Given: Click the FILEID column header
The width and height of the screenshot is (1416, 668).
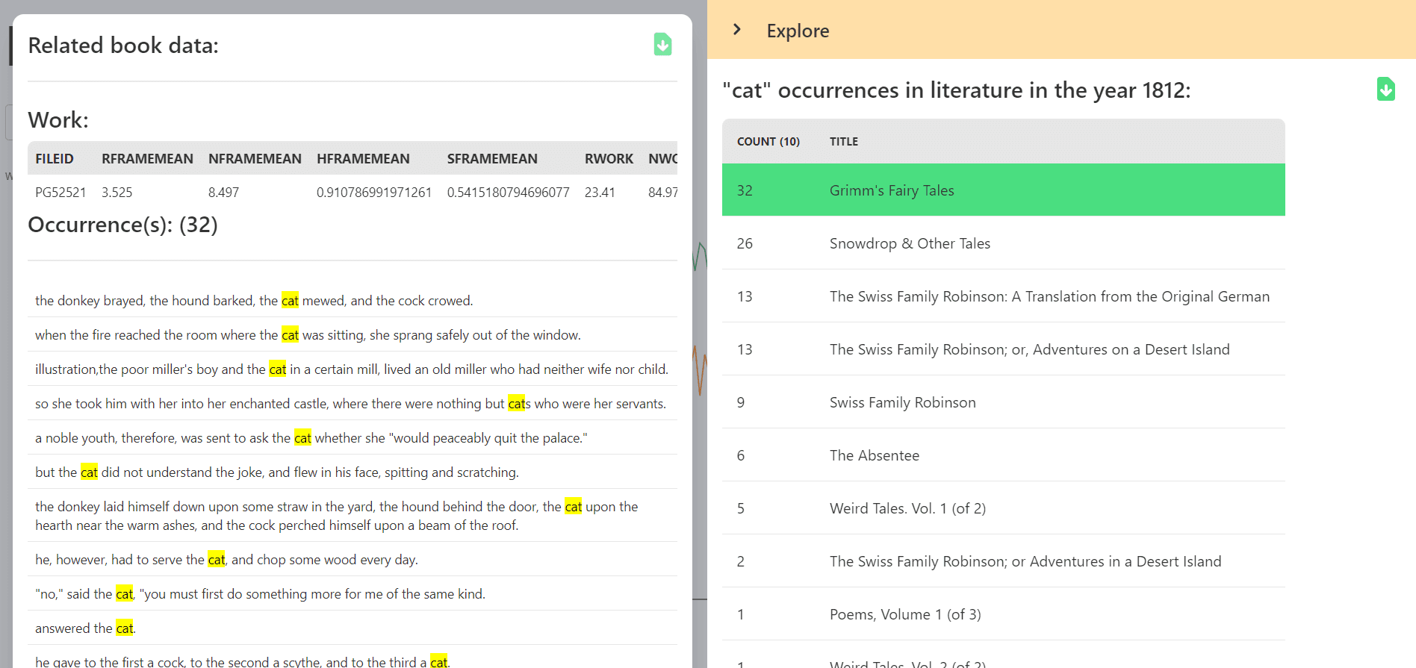Looking at the screenshot, I should (55, 159).
